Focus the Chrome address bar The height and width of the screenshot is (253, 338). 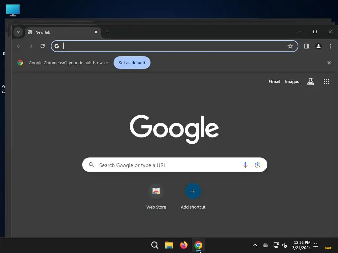(175, 46)
